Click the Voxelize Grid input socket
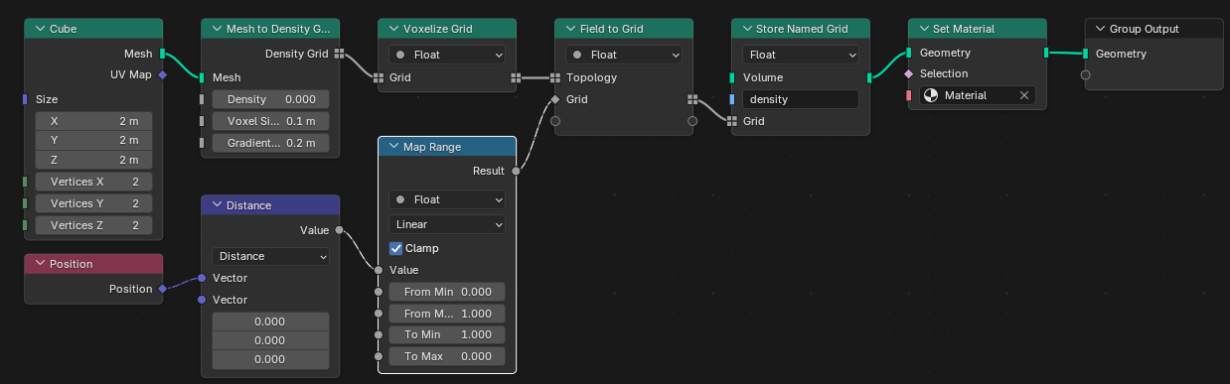 tap(378, 77)
